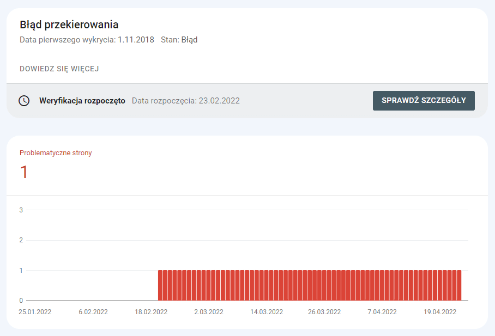Viewport: 495px width, 336px height.
Task: Click the last red bar near 19.04.2022
Action: pyautogui.click(x=458, y=283)
